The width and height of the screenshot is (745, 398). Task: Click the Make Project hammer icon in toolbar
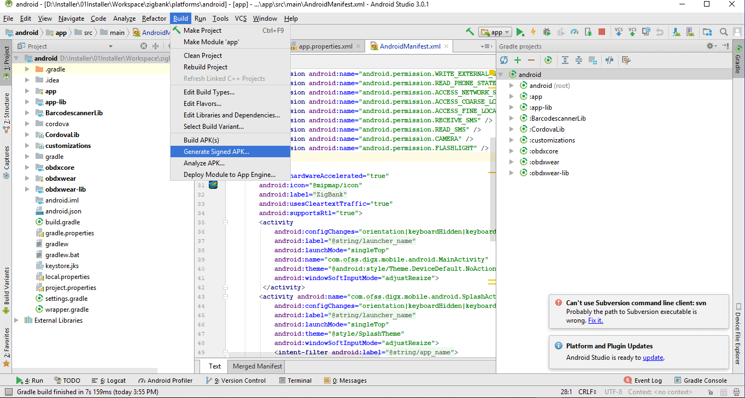[x=470, y=32]
